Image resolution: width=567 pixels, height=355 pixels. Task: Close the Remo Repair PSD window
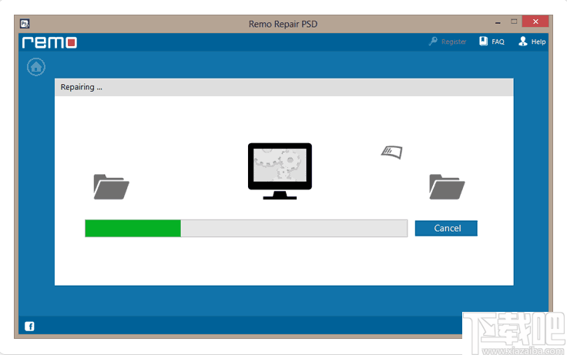[x=535, y=22]
